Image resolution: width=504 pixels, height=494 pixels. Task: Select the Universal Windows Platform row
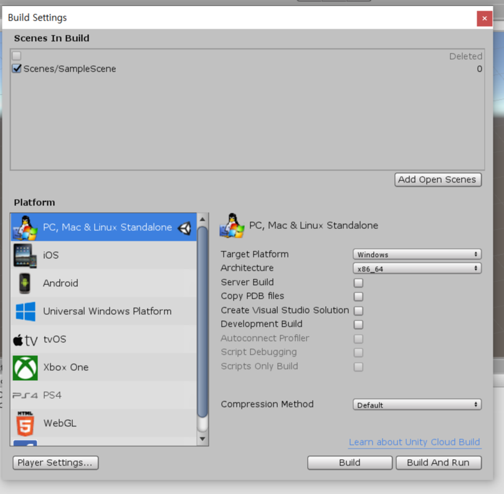pos(104,311)
